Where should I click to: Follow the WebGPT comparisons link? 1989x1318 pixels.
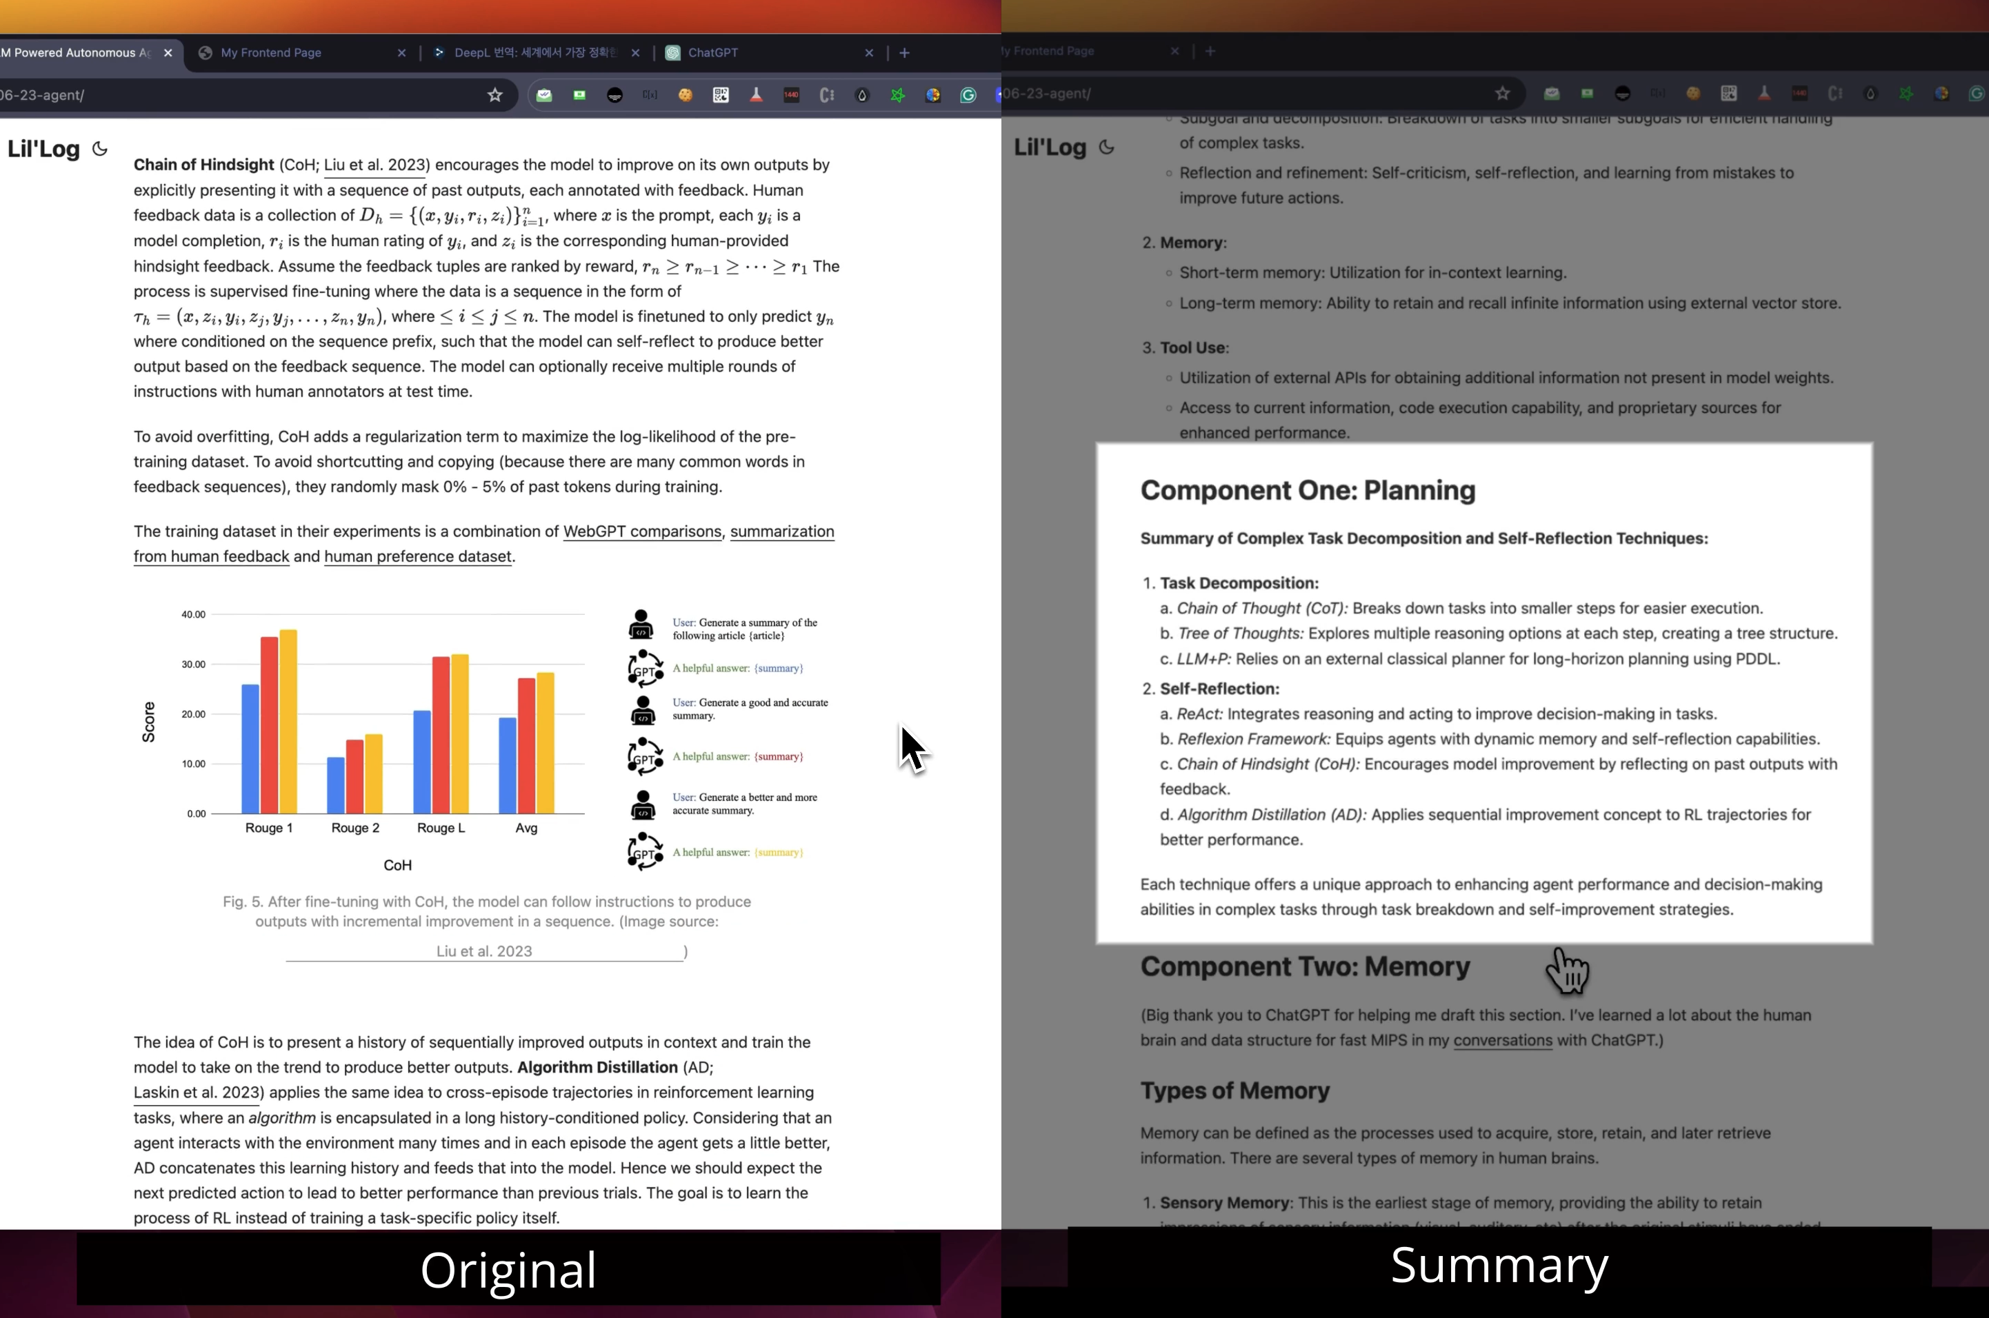click(641, 531)
